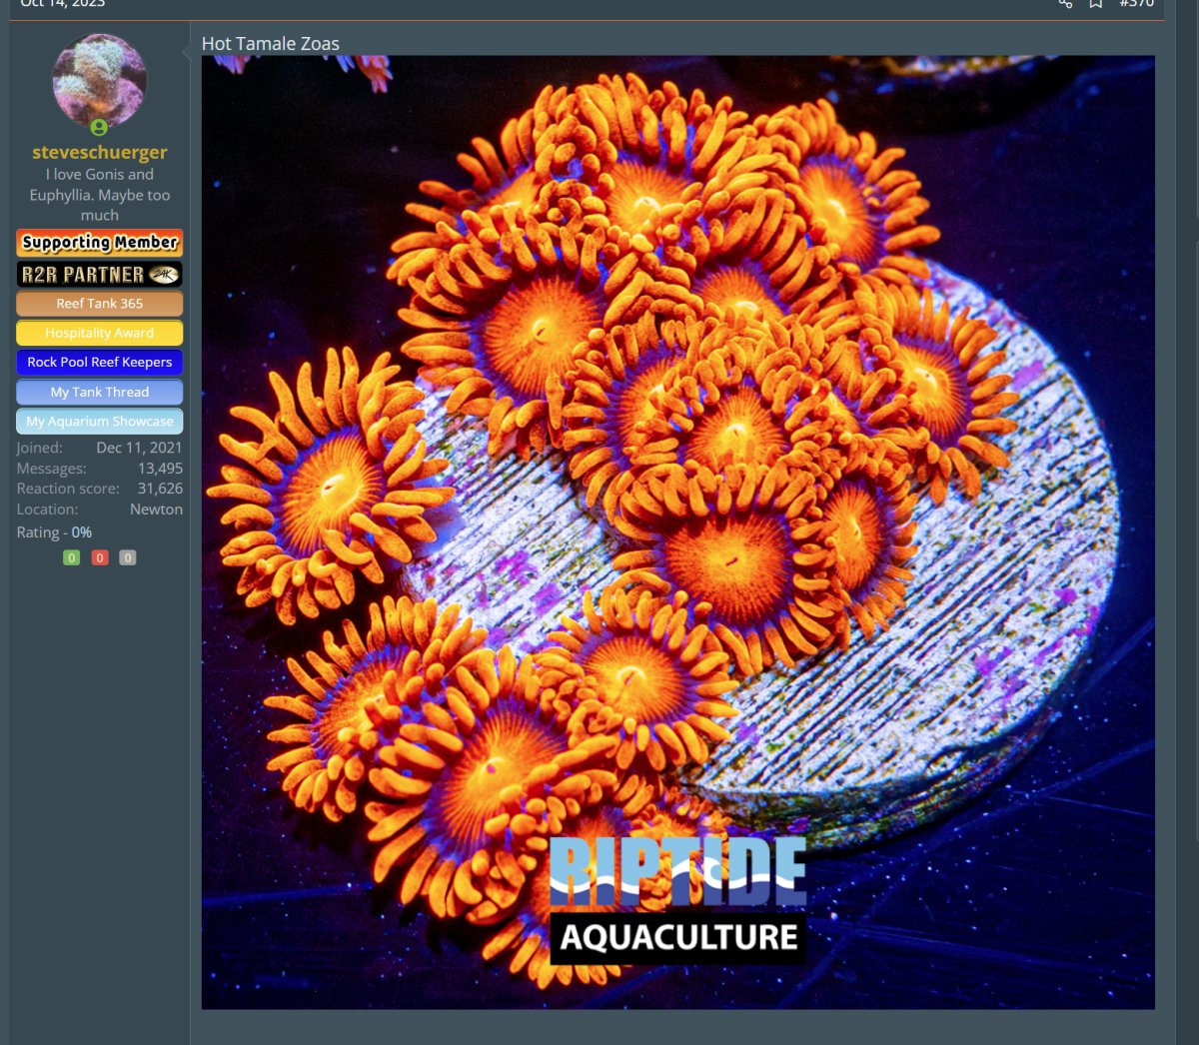The width and height of the screenshot is (1199, 1045).
Task: Click the gray neutral rating count
Action: tap(127, 557)
